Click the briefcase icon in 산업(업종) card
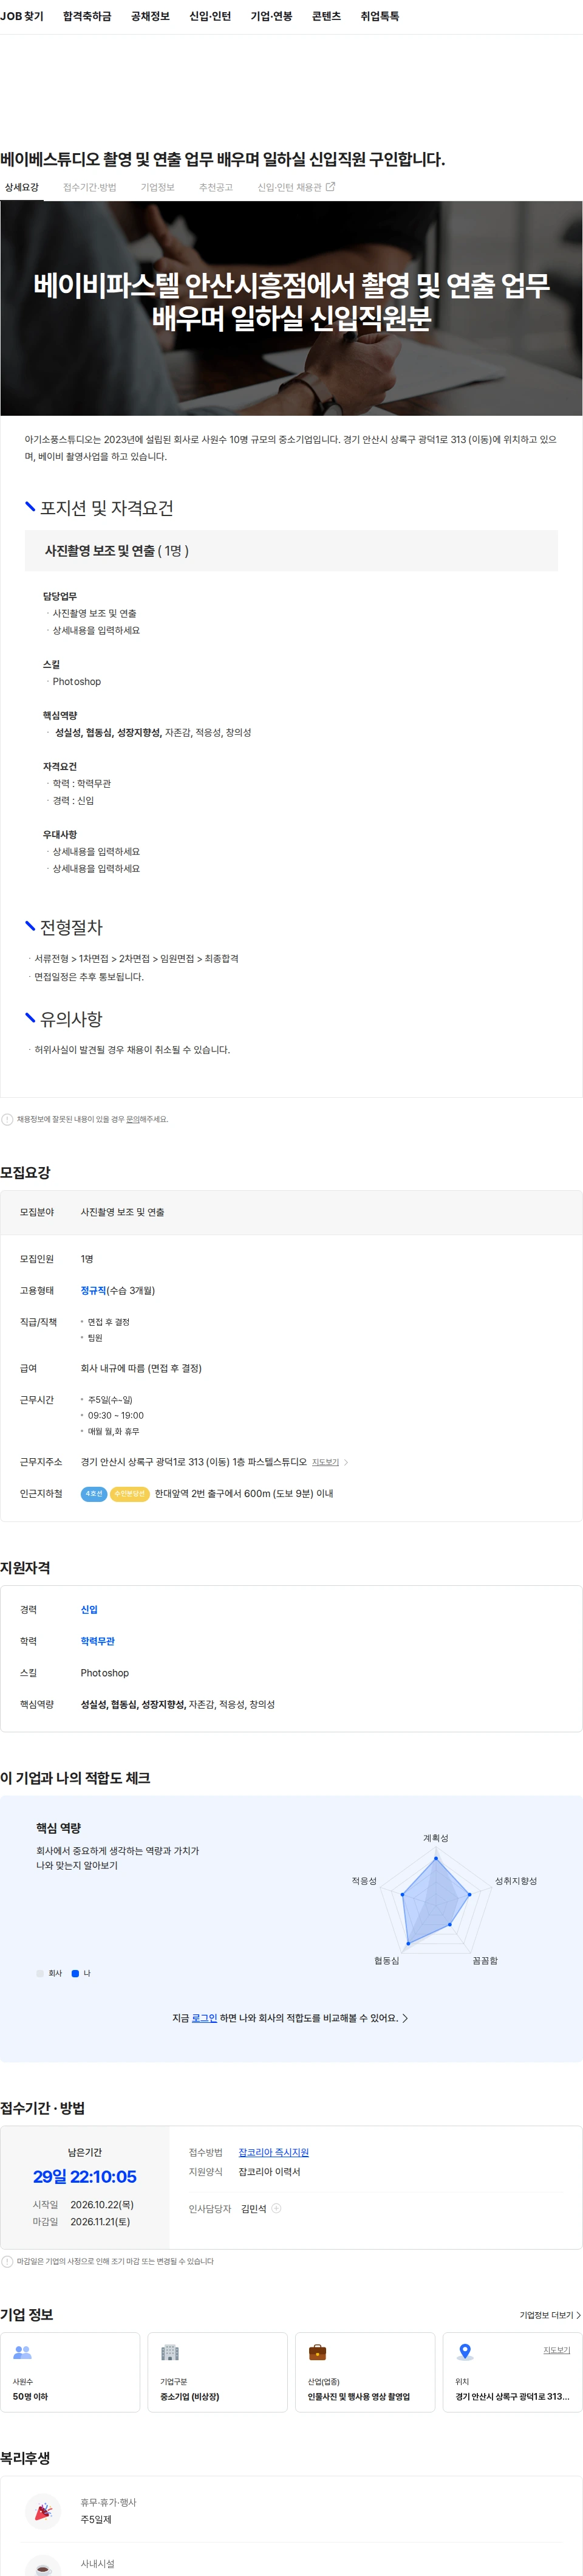This screenshot has height=2576, width=583. 316,2352
